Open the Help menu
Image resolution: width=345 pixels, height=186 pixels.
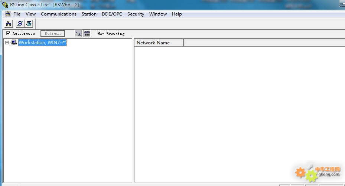(x=177, y=14)
